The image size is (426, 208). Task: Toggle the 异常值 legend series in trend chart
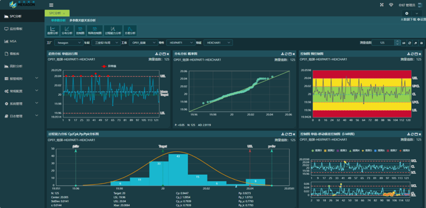coord(107,66)
